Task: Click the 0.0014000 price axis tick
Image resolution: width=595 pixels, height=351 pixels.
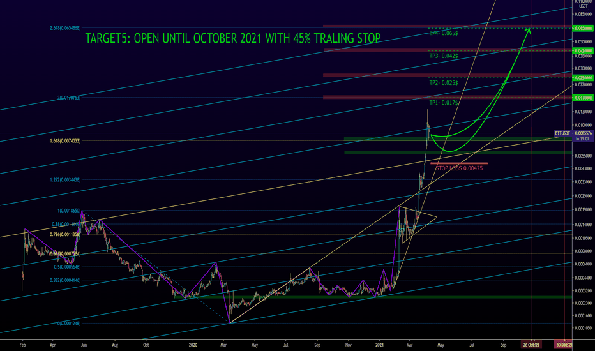Action: tap(584, 225)
